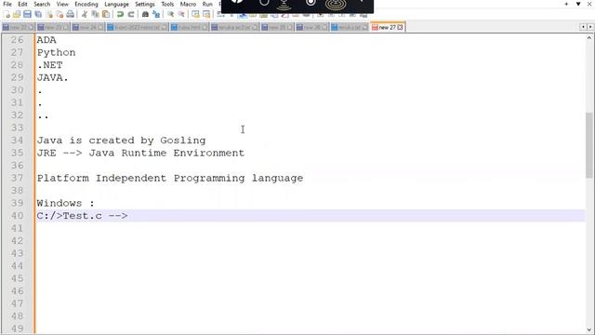Viewport: 595px width, 335px height.
Task: Click the Close document toolbar icon
Action: (49, 15)
